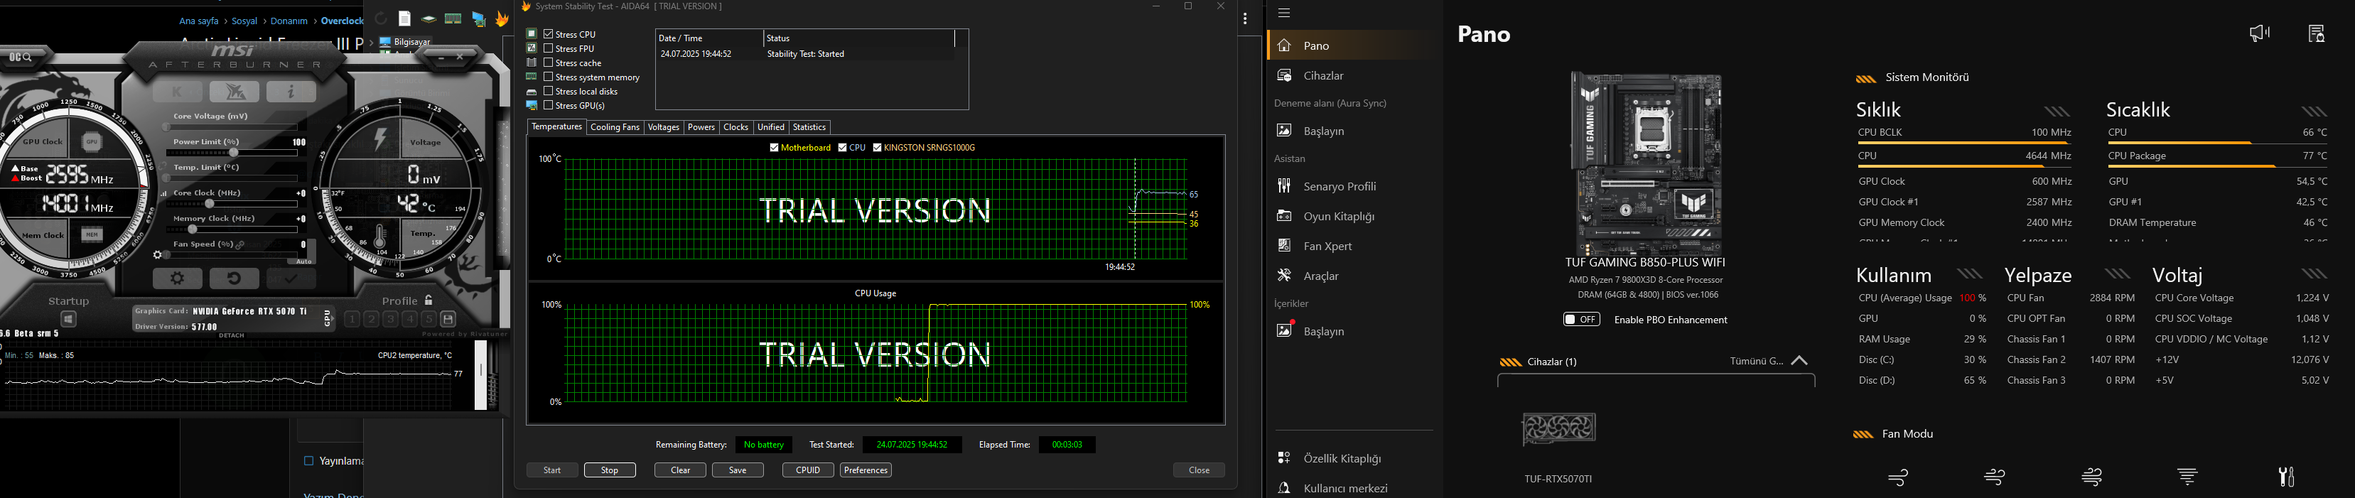This screenshot has width=2355, height=498.
Task: Open Fan Xpert in sidebar
Action: 1327,246
